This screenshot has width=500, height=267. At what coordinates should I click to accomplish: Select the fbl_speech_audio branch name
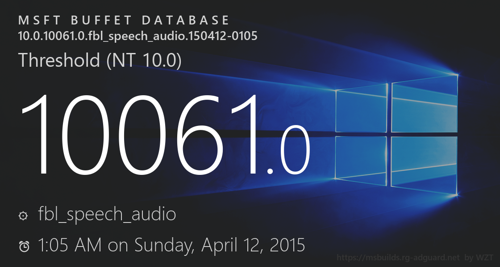point(107,214)
